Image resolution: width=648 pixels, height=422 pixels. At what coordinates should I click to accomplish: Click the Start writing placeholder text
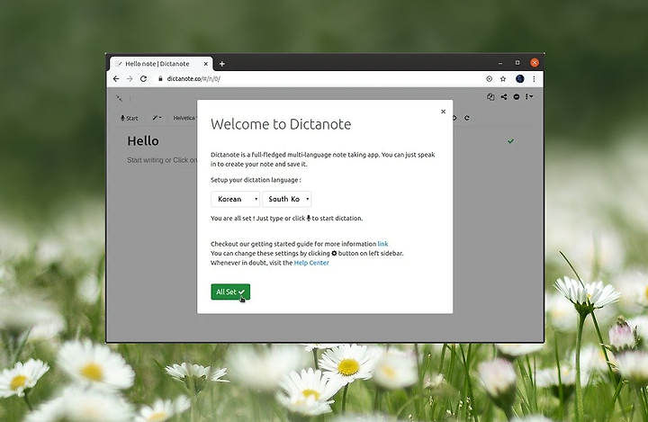pos(162,160)
